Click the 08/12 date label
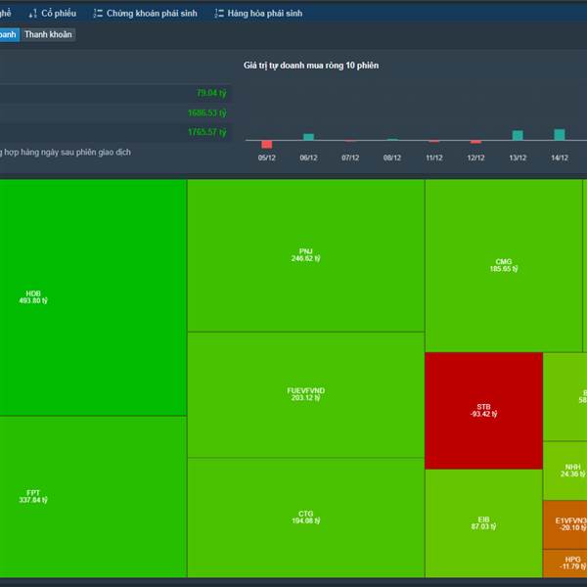This screenshot has width=587, height=587. tap(392, 158)
